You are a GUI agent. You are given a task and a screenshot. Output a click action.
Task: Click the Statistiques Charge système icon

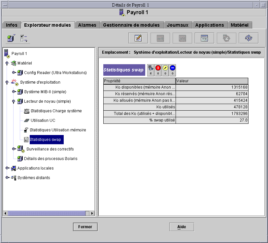(x=27, y=111)
